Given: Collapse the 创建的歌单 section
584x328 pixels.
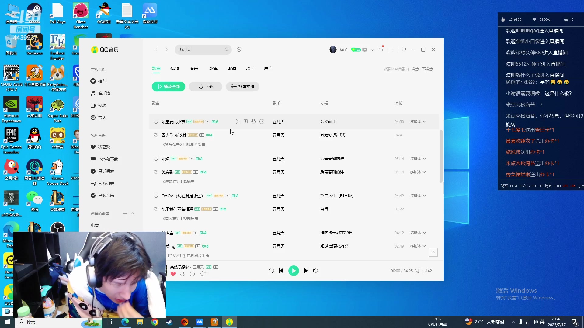Looking at the screenshot, I should pyautogui.click(x=133, y=213).
